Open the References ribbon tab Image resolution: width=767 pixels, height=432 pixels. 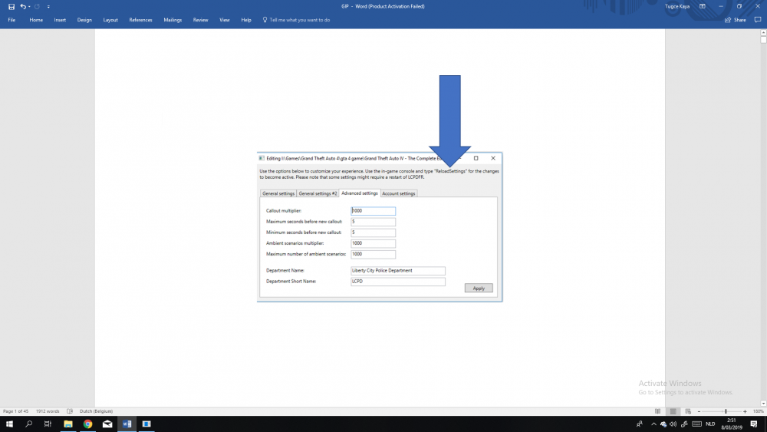point(140,20)
